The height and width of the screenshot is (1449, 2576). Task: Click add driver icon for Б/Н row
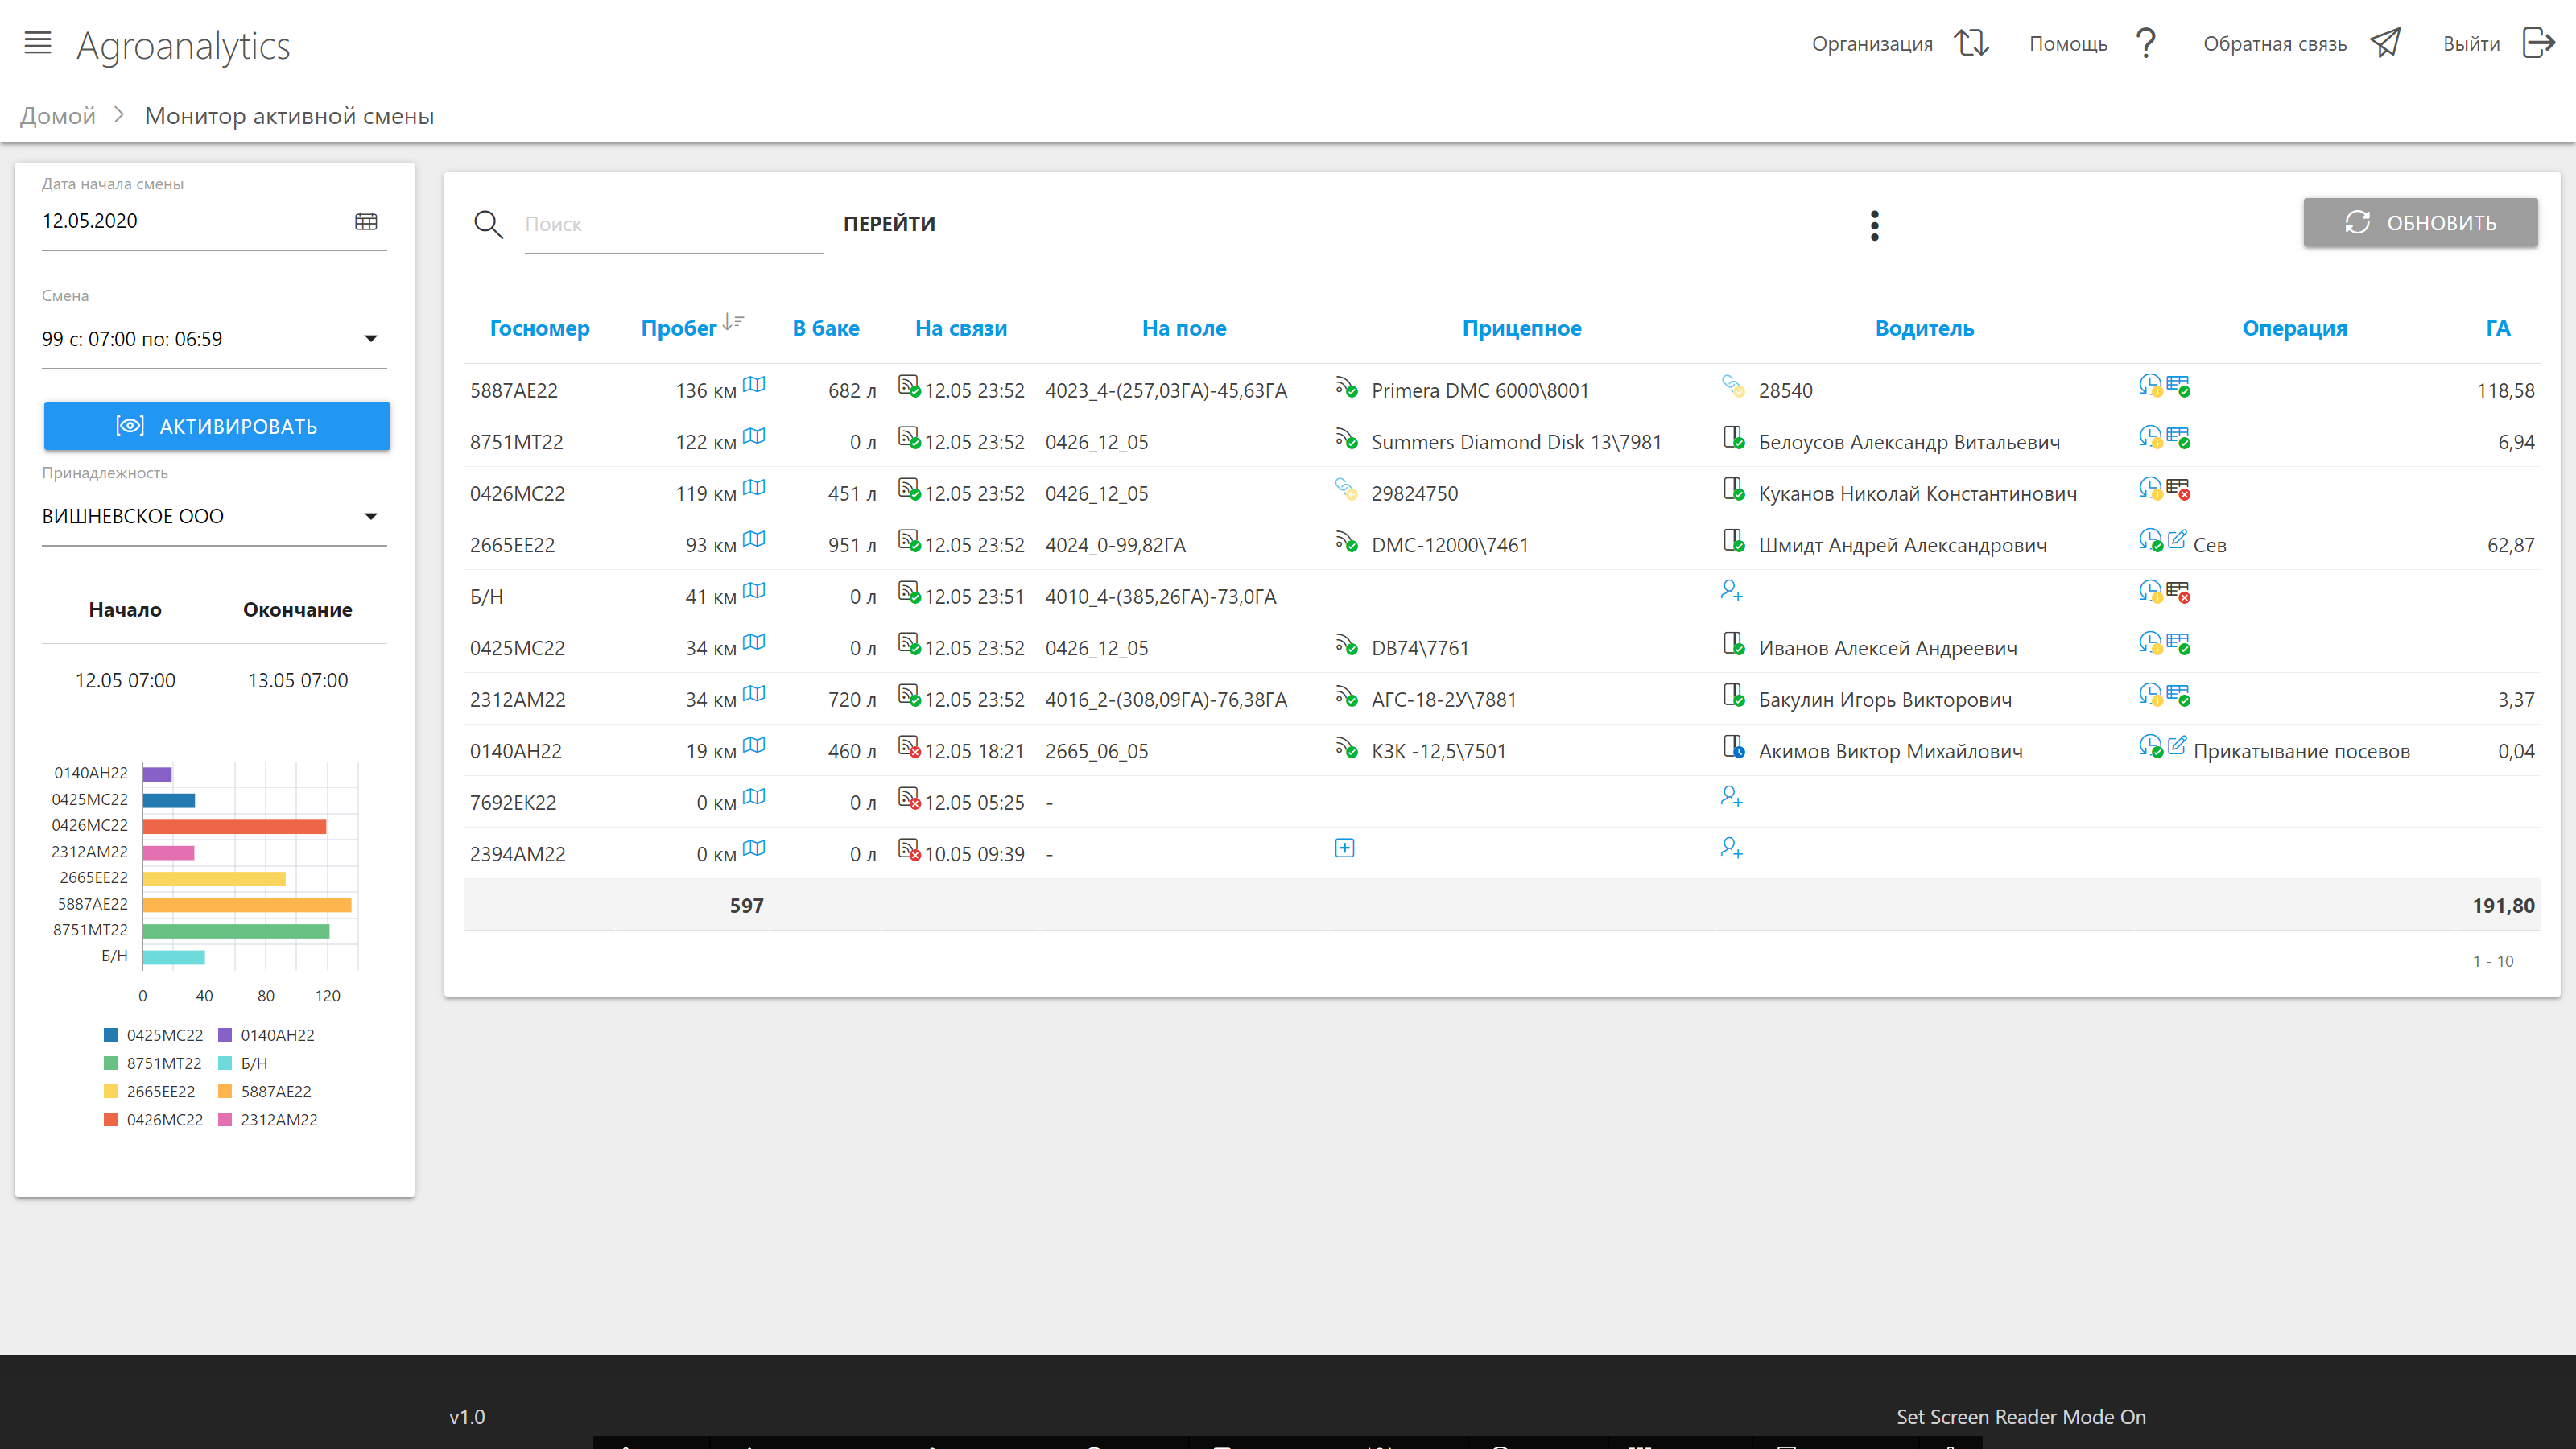point(1732,591)
